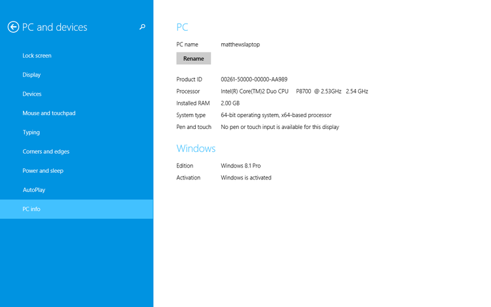Open search using the magnifier icon
491x307 pixels.
pyautogui.click(x=142, y=27)
